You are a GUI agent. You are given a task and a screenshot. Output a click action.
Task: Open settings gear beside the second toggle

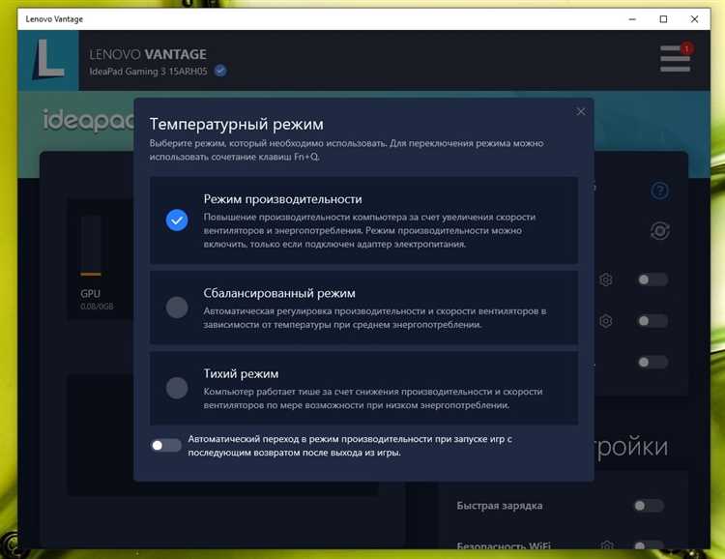click(x=606, y=321)
